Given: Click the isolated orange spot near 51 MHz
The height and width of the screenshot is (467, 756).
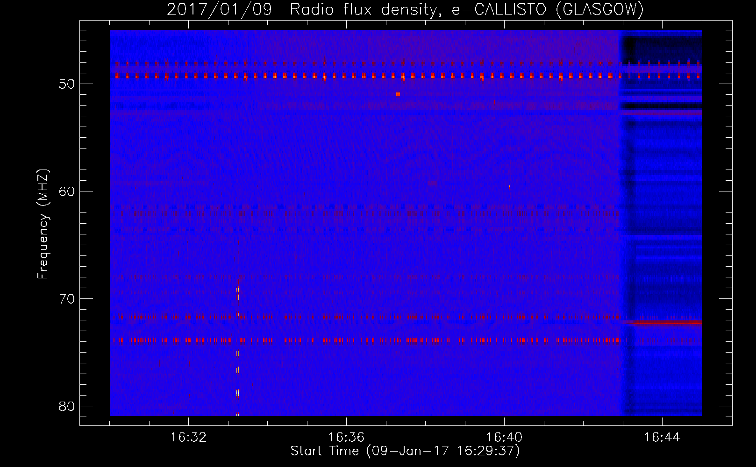Looking at the screenshot, I should 398,94.
